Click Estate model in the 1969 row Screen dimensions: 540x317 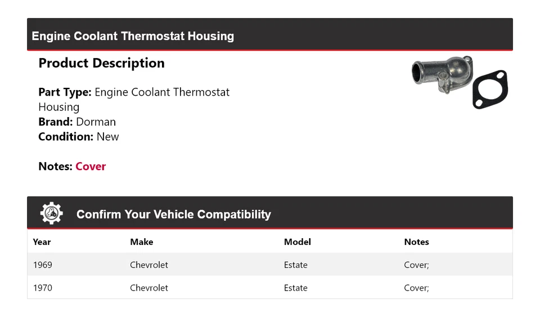(x=295, y=265)
